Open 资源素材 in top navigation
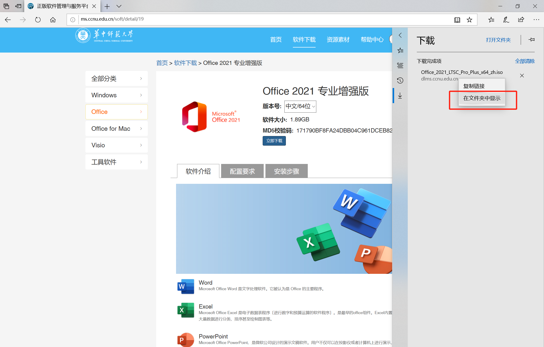The height and width of the screenshot is (347, 544). [x=338, y=39]
